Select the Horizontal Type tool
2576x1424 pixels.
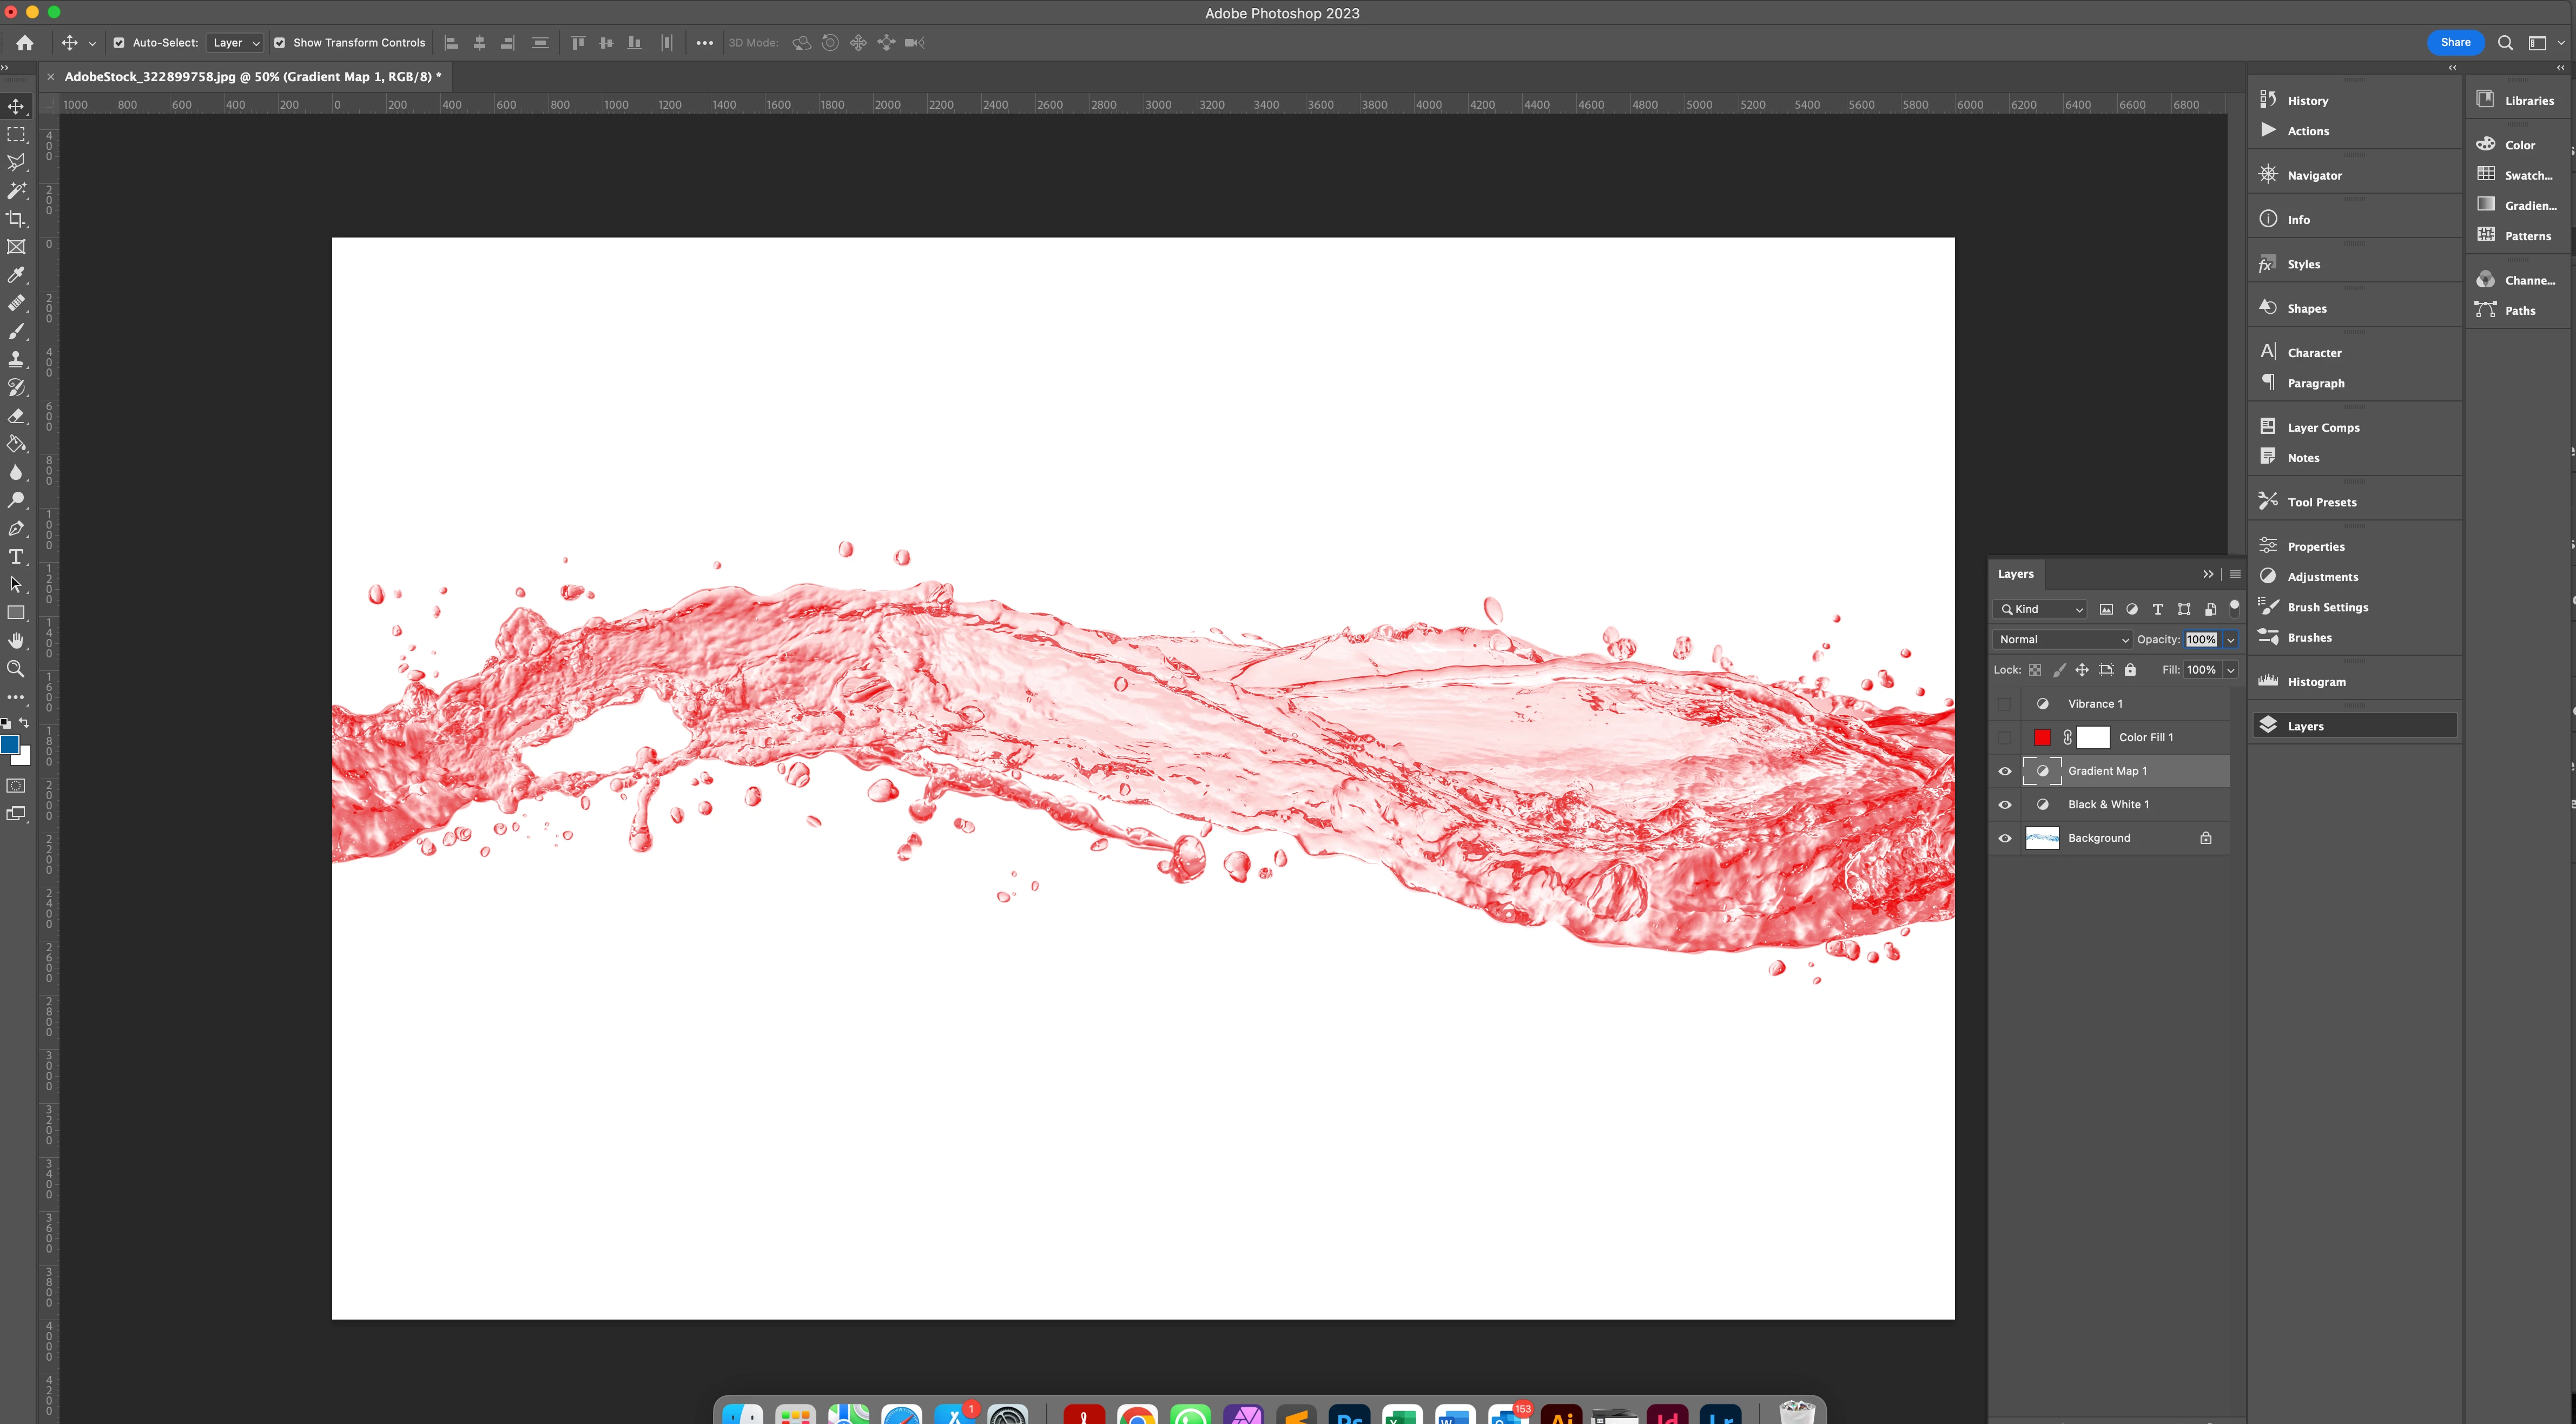coord(16,557)
